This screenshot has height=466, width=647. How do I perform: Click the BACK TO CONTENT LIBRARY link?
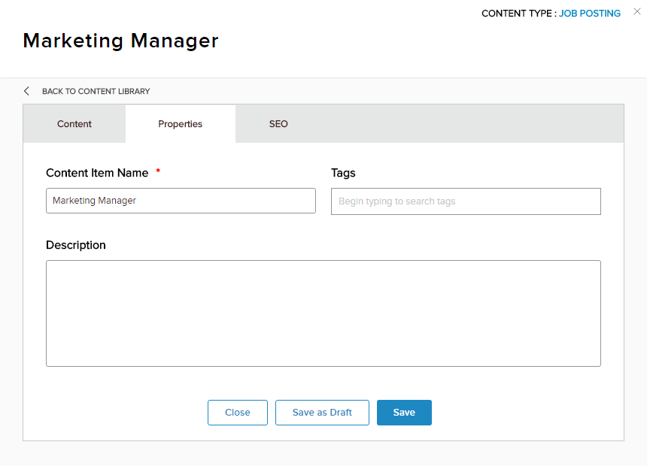96,91
